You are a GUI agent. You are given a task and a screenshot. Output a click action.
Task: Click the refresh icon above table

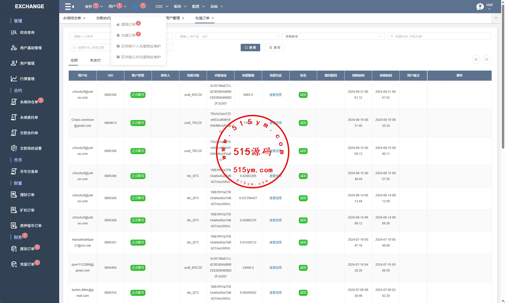pos(476,60)
